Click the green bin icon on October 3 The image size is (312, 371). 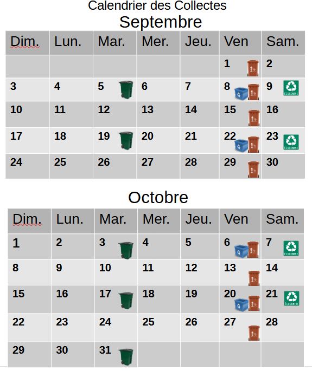point(126,251)
